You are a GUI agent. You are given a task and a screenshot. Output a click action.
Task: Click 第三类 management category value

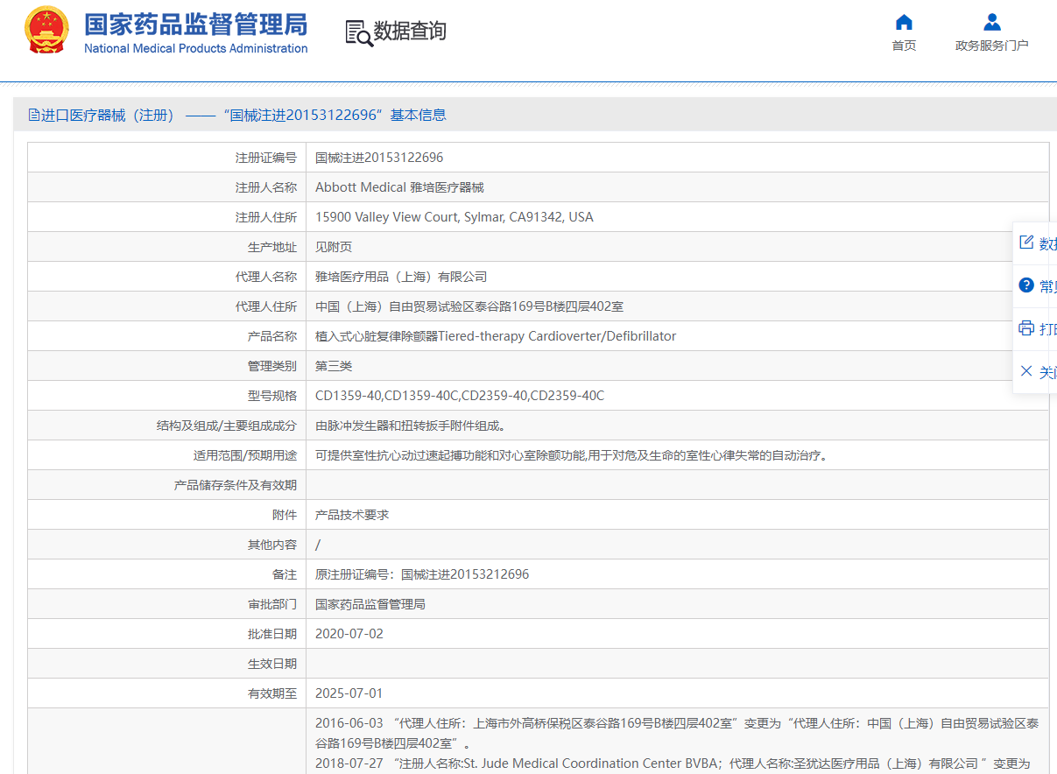click(x=334, y=366)
